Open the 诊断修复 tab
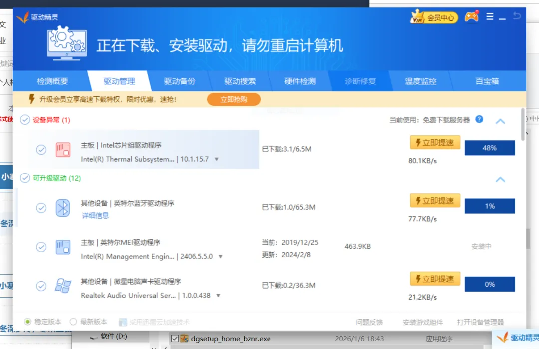This screenshot has width=539, height=349. tap(360, 81)
